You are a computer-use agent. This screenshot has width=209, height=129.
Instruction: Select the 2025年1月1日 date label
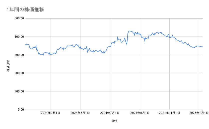pyautogui.click(x=199, y=113)
